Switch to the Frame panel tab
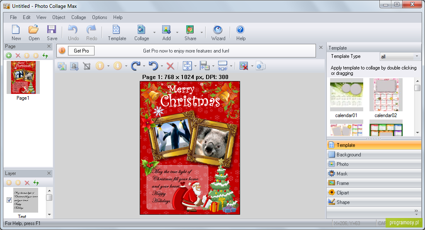 coord(374,183)
